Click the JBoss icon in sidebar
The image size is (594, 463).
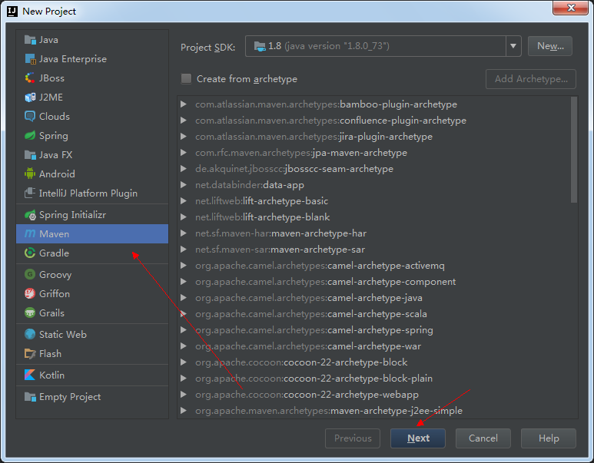click(30, 78)
